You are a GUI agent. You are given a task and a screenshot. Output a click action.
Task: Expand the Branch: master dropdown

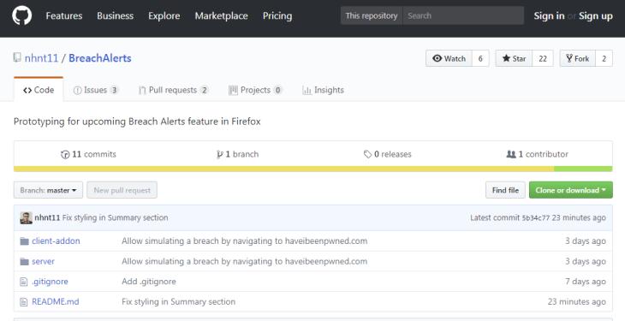tap(48, 190)
